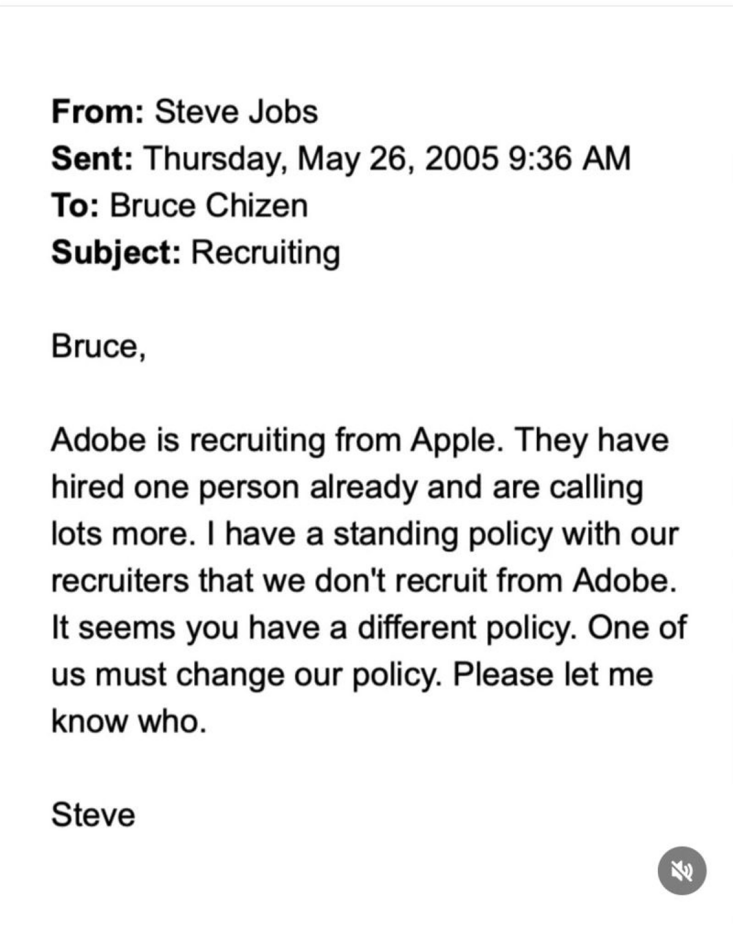Click the bold "Subject:" label
The image size is (733, 929).
pyautogui.click(x=116, y=253)
